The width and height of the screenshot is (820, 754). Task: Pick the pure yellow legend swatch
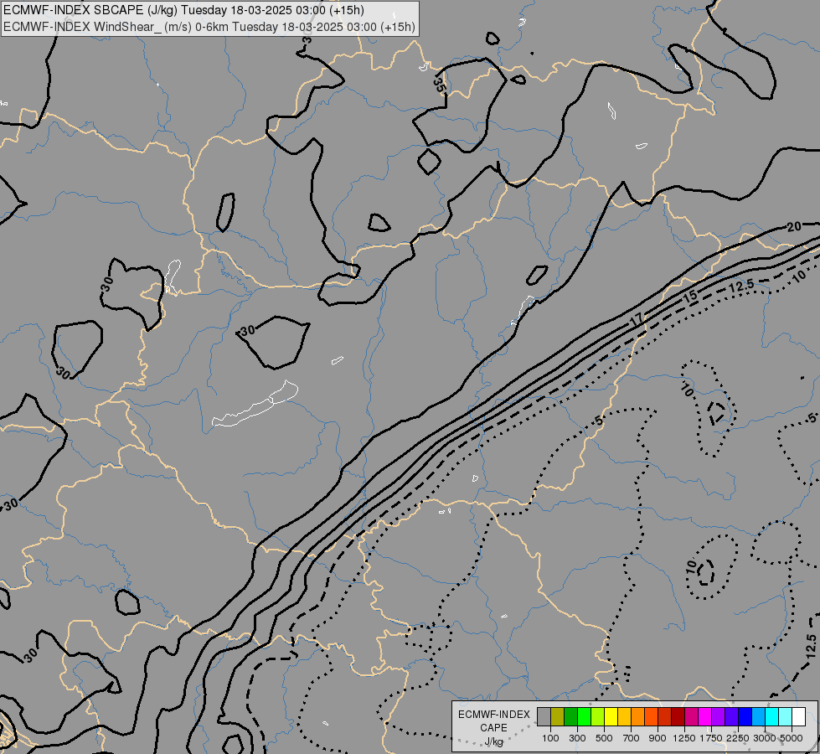tap(611, 716)
